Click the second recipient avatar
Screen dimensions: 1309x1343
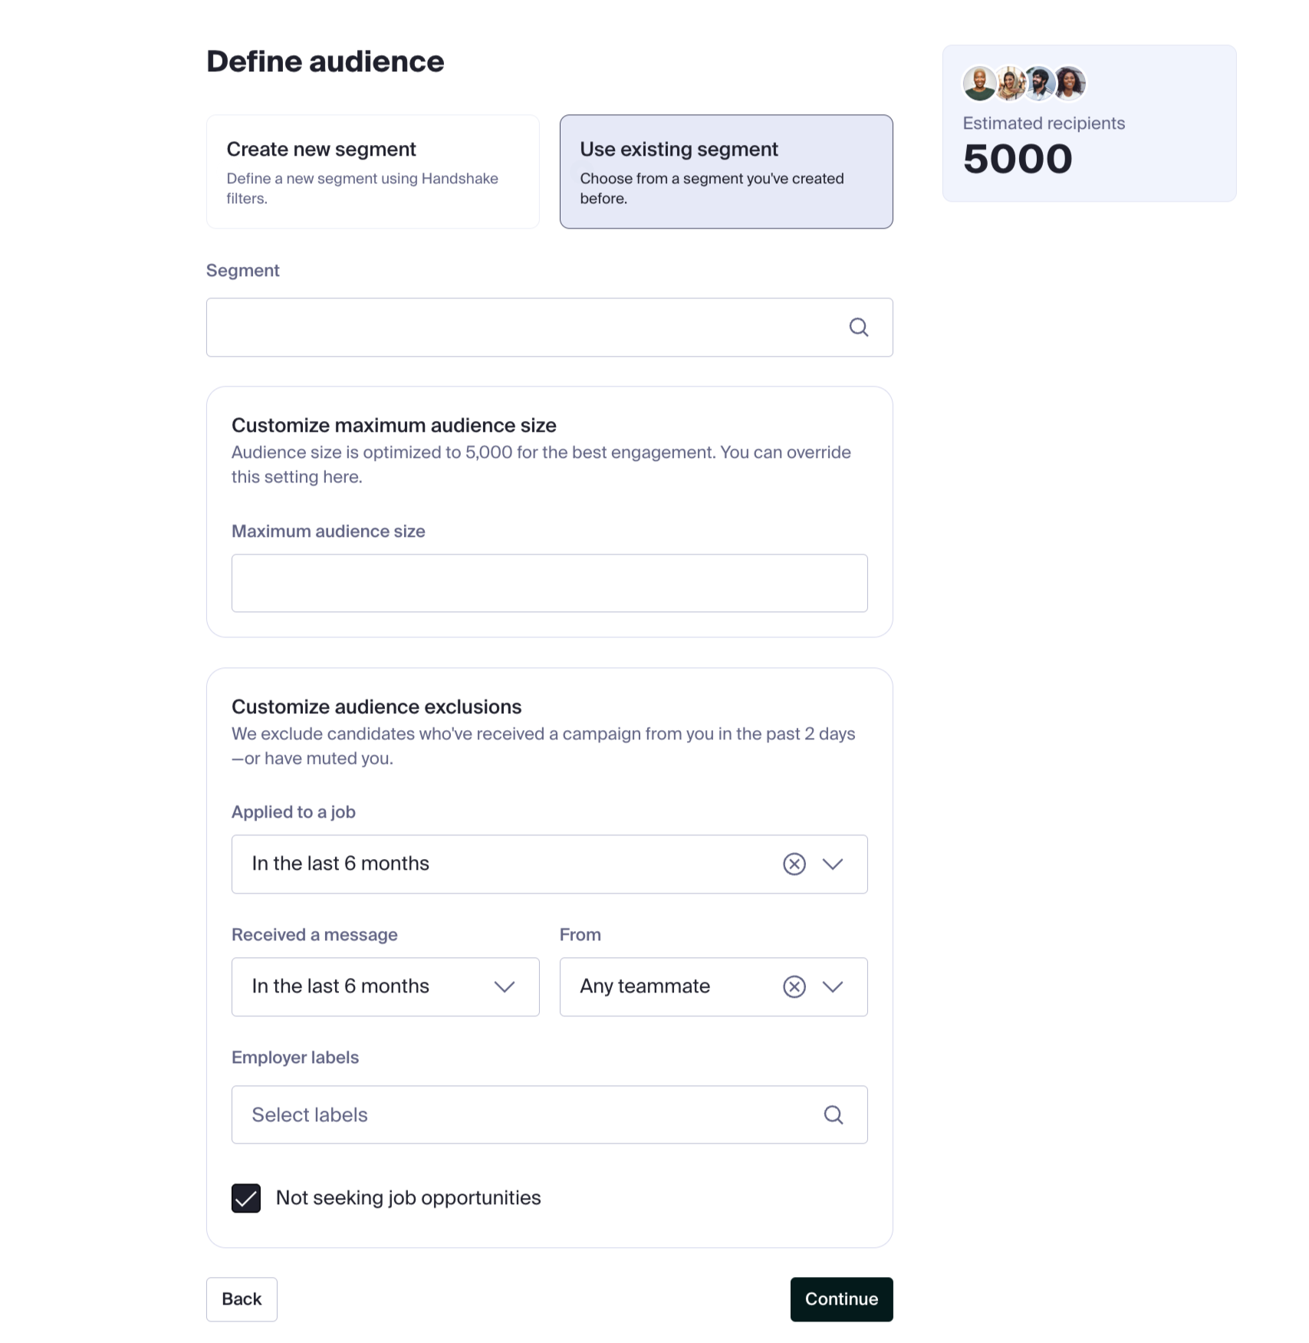point(1011,84)
